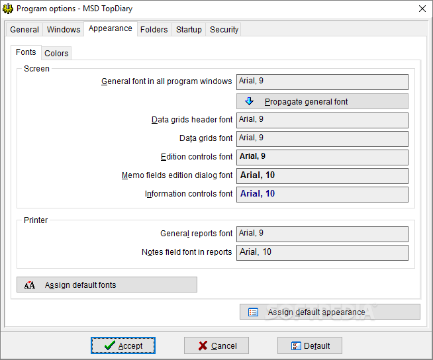Viewport: 433px width, 360px height.
Task: Click the blue arrow icon on Propagate general font
Action: pos(249,101)
